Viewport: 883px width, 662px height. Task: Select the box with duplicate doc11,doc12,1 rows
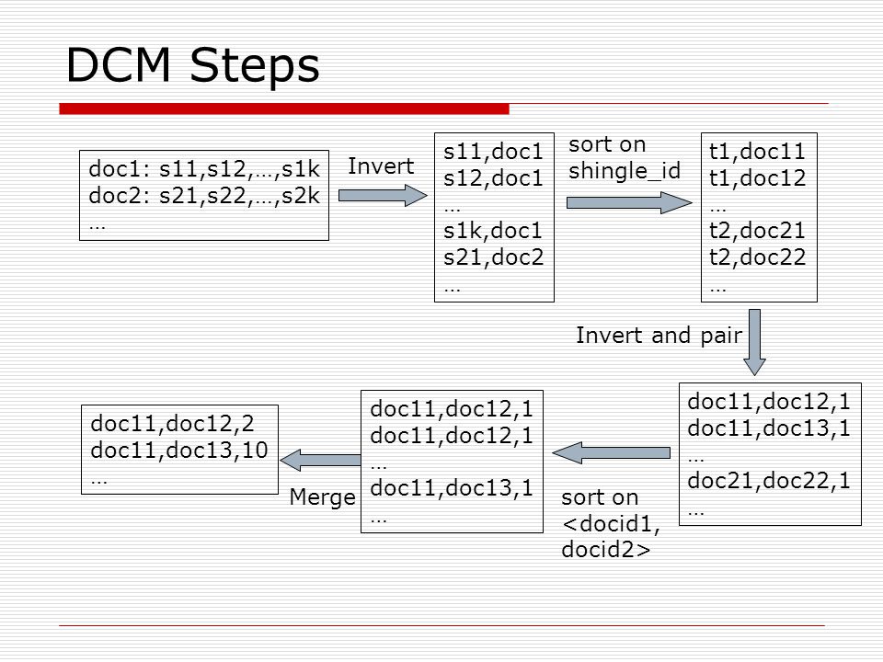tap(452, 461)
